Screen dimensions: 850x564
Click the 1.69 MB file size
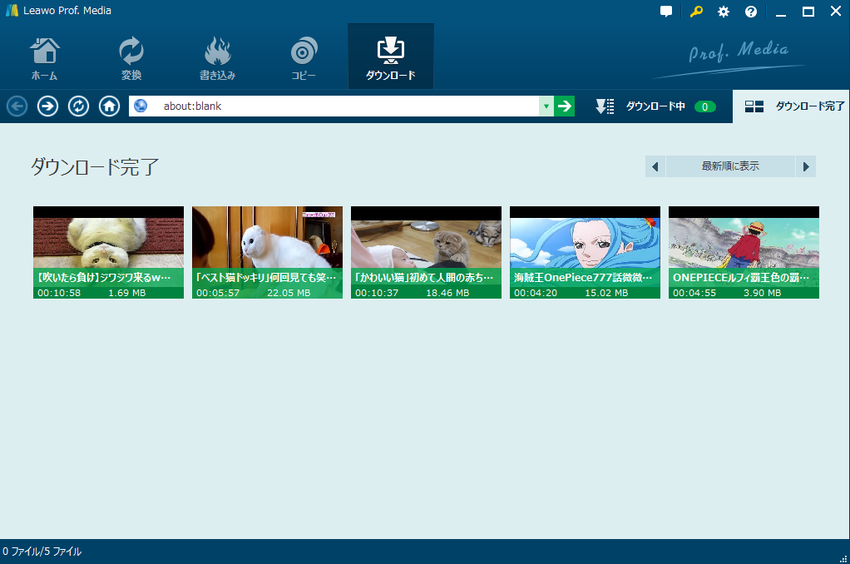(127, 293)
